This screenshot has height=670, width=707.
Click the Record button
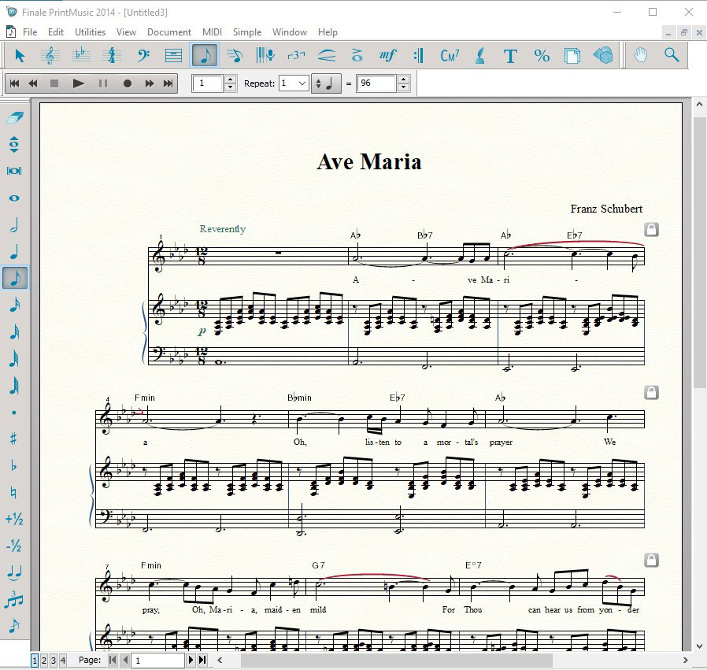point(128,83)
